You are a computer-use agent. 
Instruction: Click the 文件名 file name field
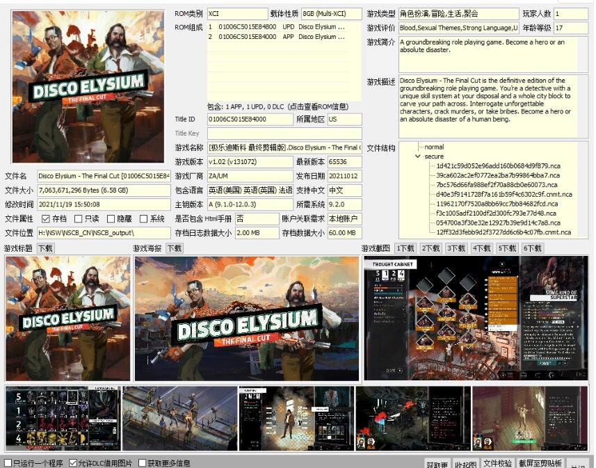(104, 176)
